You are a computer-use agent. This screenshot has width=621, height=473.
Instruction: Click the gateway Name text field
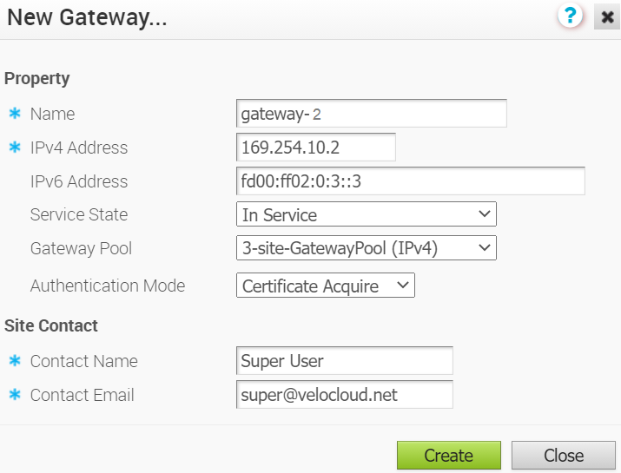371,114
